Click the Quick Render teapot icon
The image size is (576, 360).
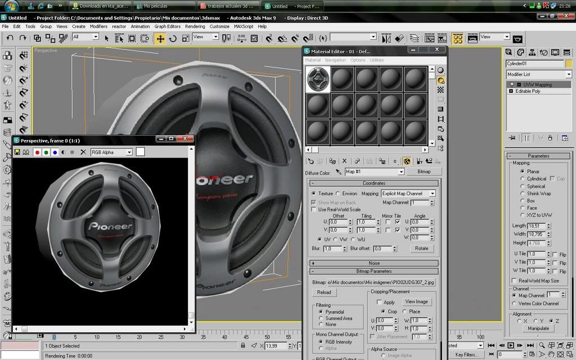[517, 39]
